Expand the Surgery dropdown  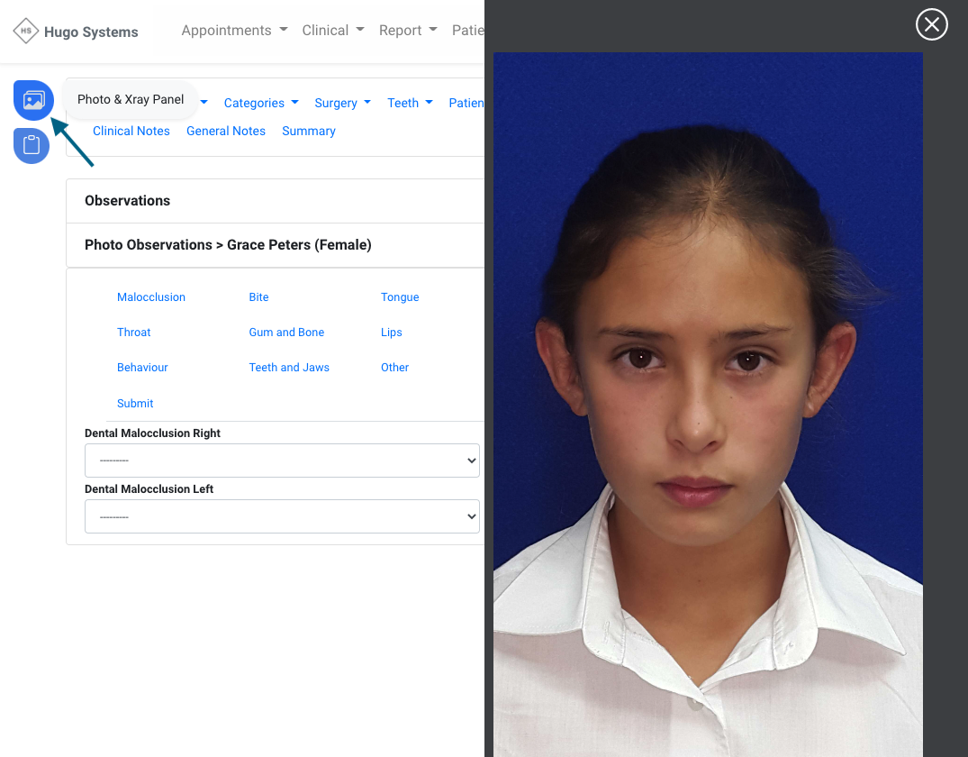tap(342, 103)
